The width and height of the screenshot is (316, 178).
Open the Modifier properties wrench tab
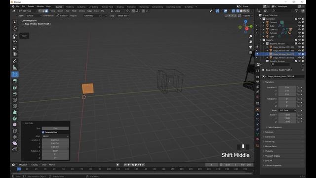[258, 114]
